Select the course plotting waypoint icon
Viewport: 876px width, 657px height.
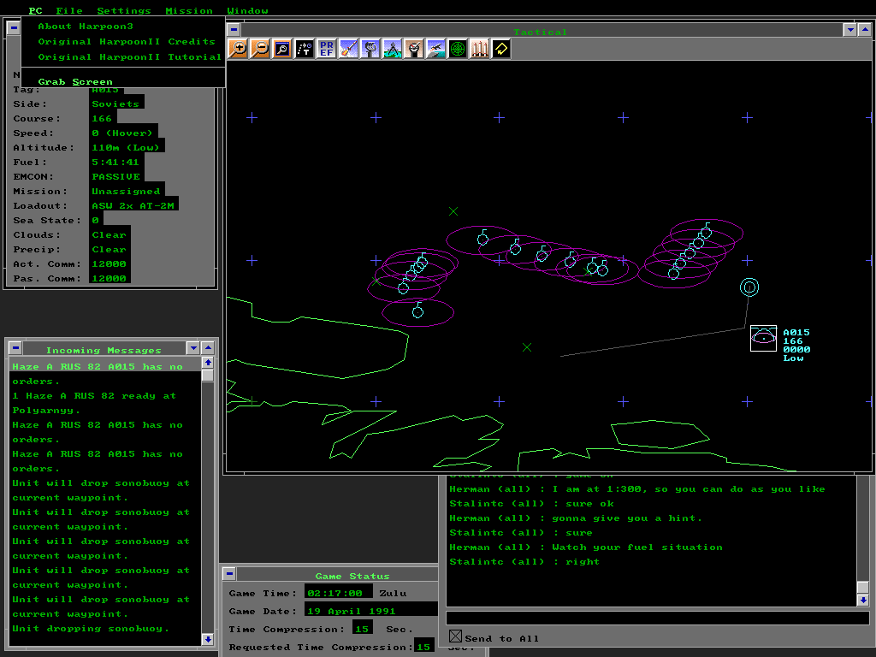click(305, 49)
